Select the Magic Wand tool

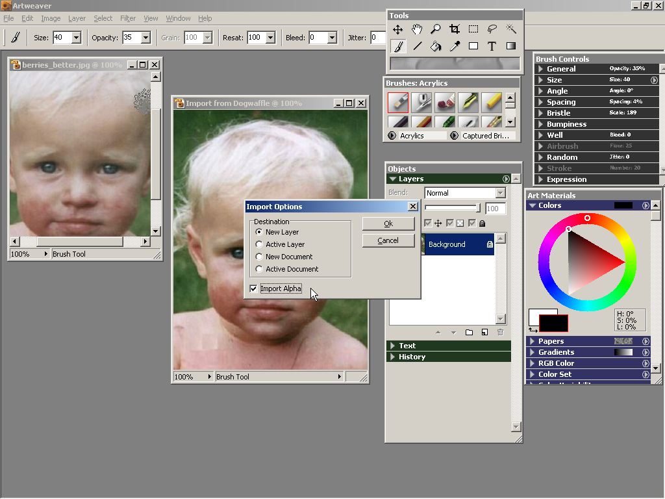tap(511, 29)
